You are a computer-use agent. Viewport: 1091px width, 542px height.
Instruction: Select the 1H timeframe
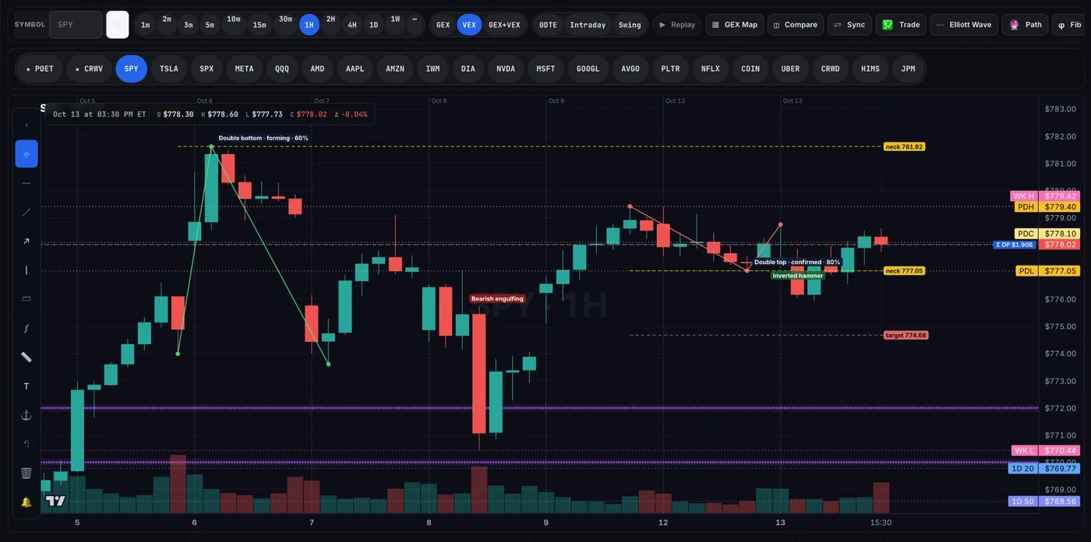pos(309,25)
